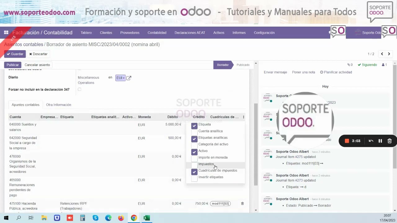Click the attachments paperclip counter
This screenshot has width=397, height=223.
tap(350, 65)
